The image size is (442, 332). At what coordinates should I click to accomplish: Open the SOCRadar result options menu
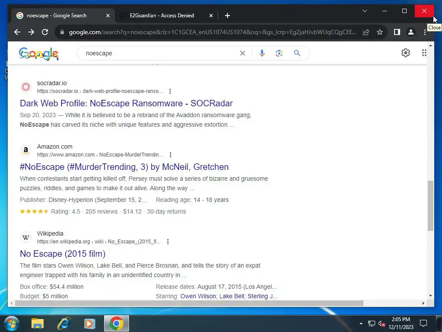click(170, 91)
